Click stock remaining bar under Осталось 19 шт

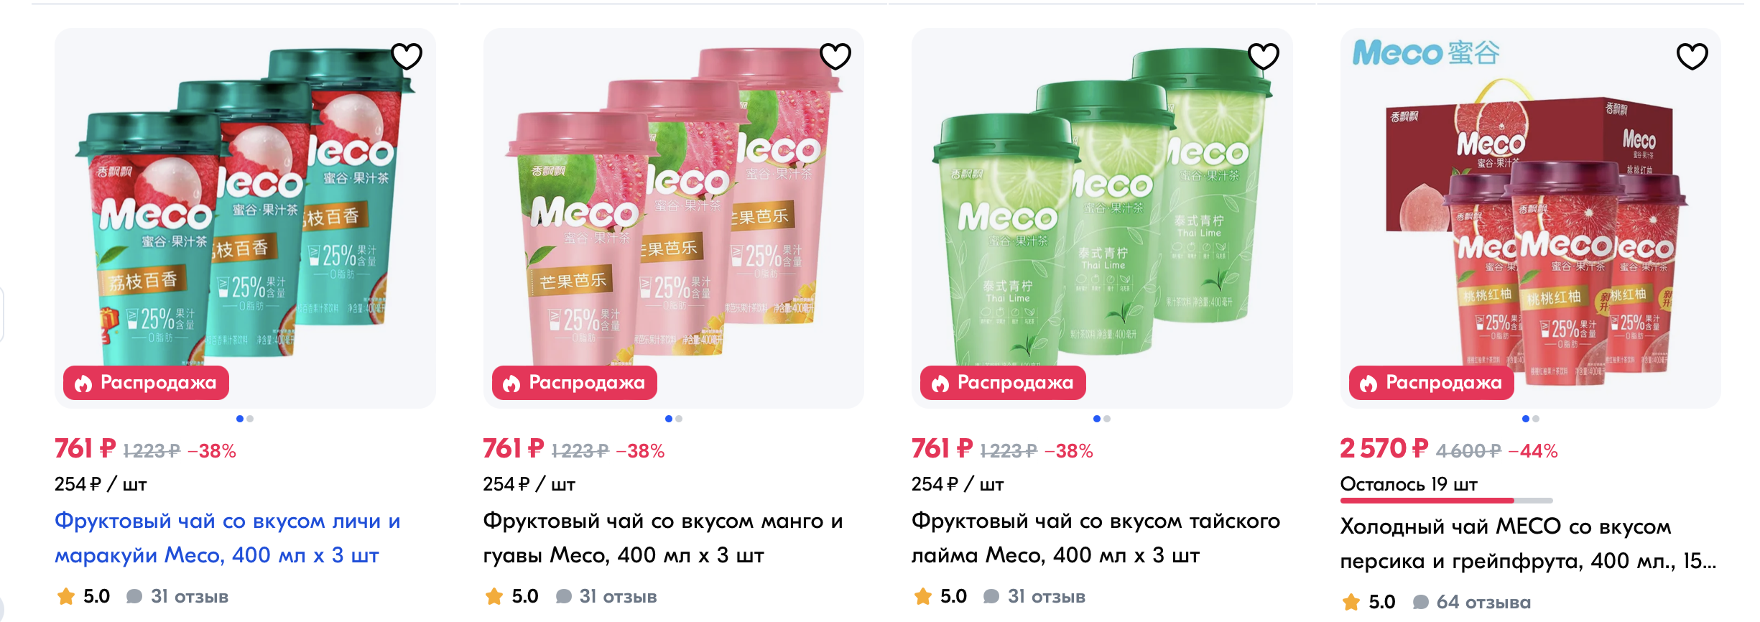(1446, 501)
